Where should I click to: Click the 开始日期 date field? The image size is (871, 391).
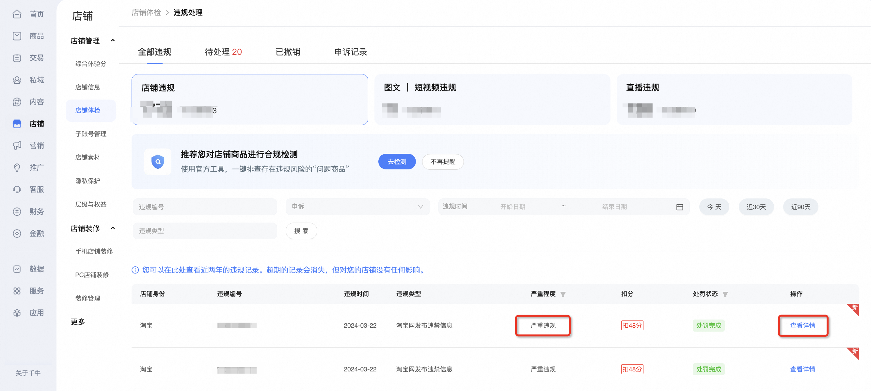[x=513, y=207]
